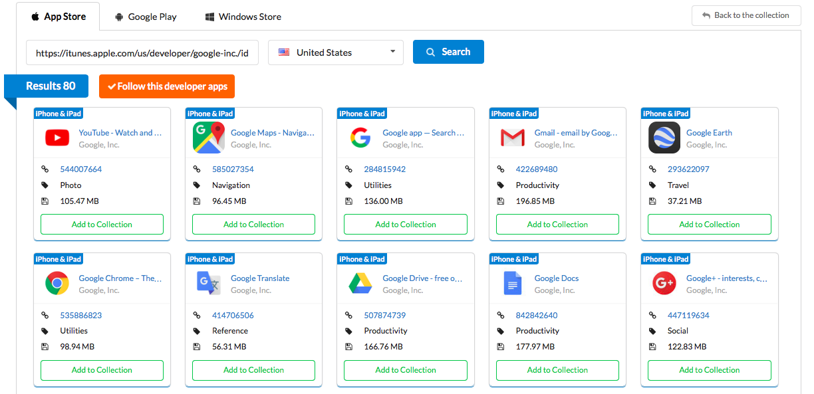Image resolution: width=814 pixels, height=394 pixels.
Task: Click the Google Docs app icon
Action: pyautogui.click(x=512, y=284)
